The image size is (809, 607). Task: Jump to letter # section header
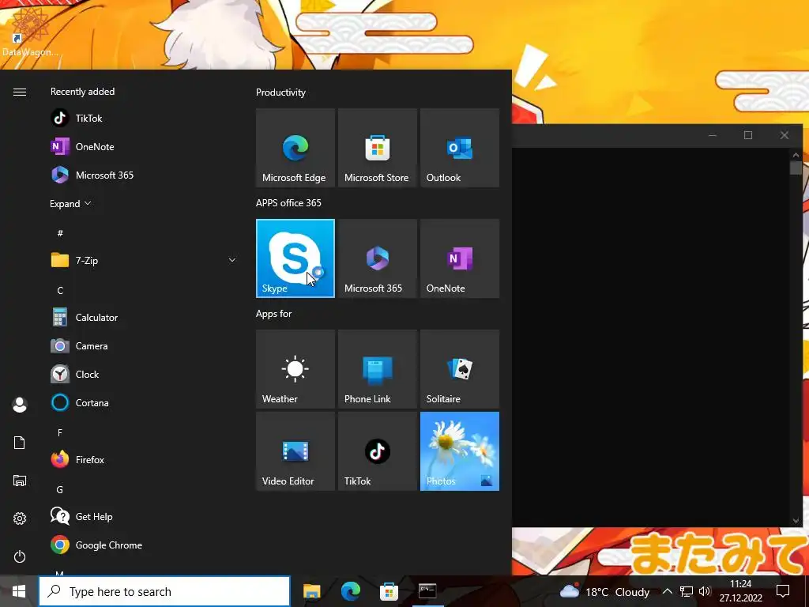tap(60, 233)
